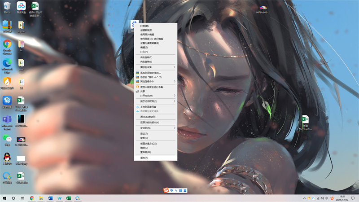Image resolution: width=359 pixels, height=202 pixels.
Task: Select the WeChat desktop shortcut
Action: (x=7, y=140)
